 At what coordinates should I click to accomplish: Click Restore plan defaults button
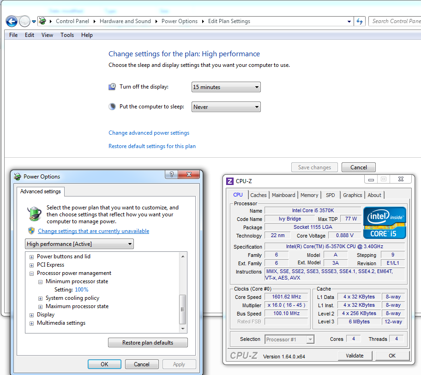click(x=148, y=343)
